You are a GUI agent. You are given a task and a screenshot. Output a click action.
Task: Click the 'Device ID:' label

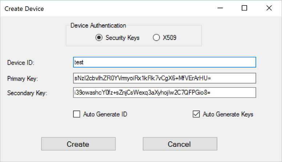click(x=20, y=62)
